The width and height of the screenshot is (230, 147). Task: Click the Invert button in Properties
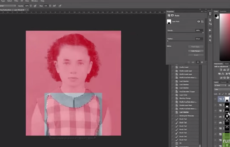[x=196, y=55]
